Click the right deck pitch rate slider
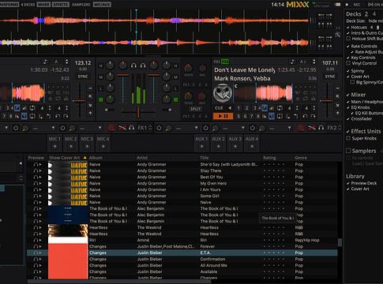 click(327, 100)
